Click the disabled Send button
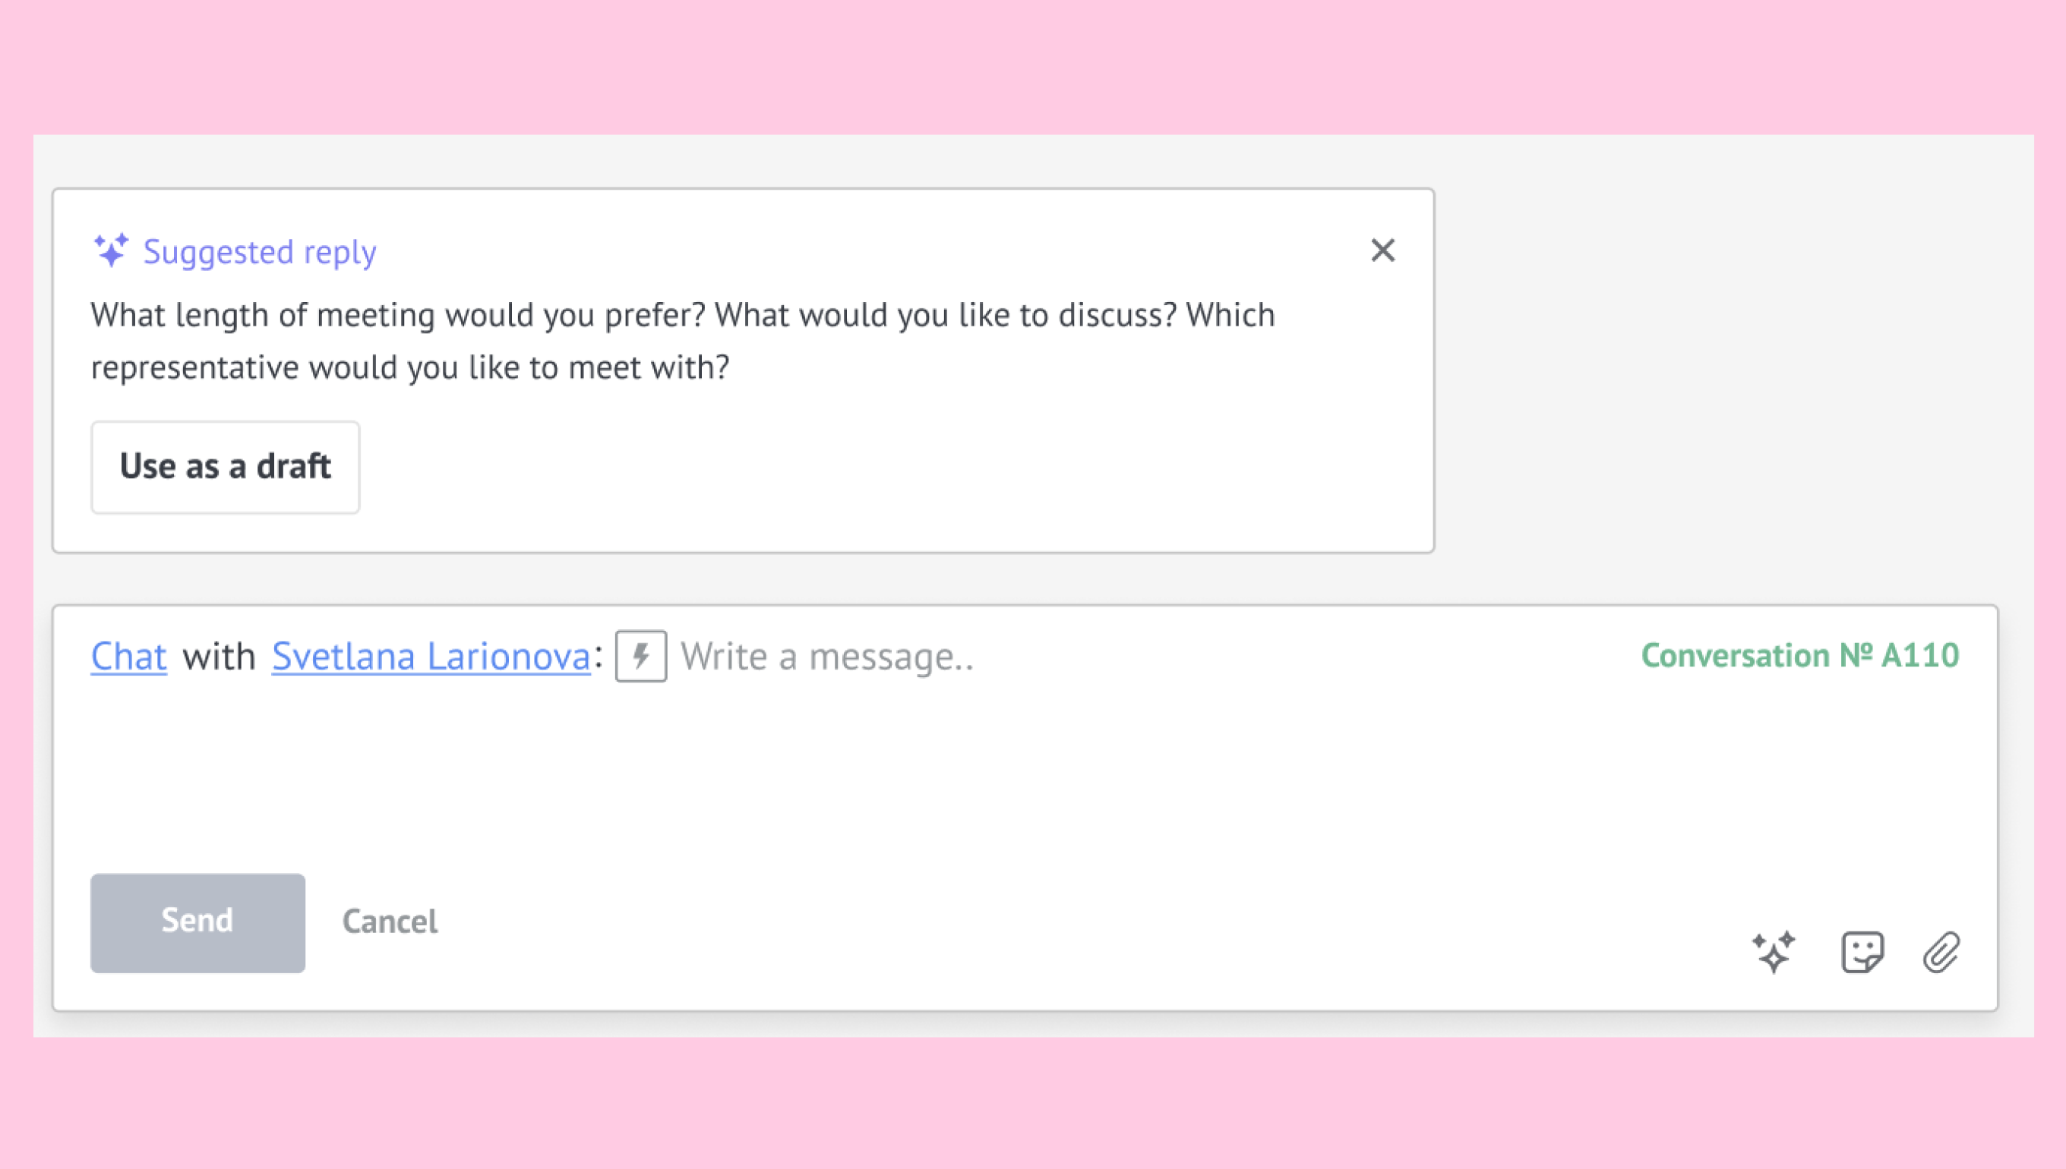This screenshot has width=2066, height=1169. (197, 922)
